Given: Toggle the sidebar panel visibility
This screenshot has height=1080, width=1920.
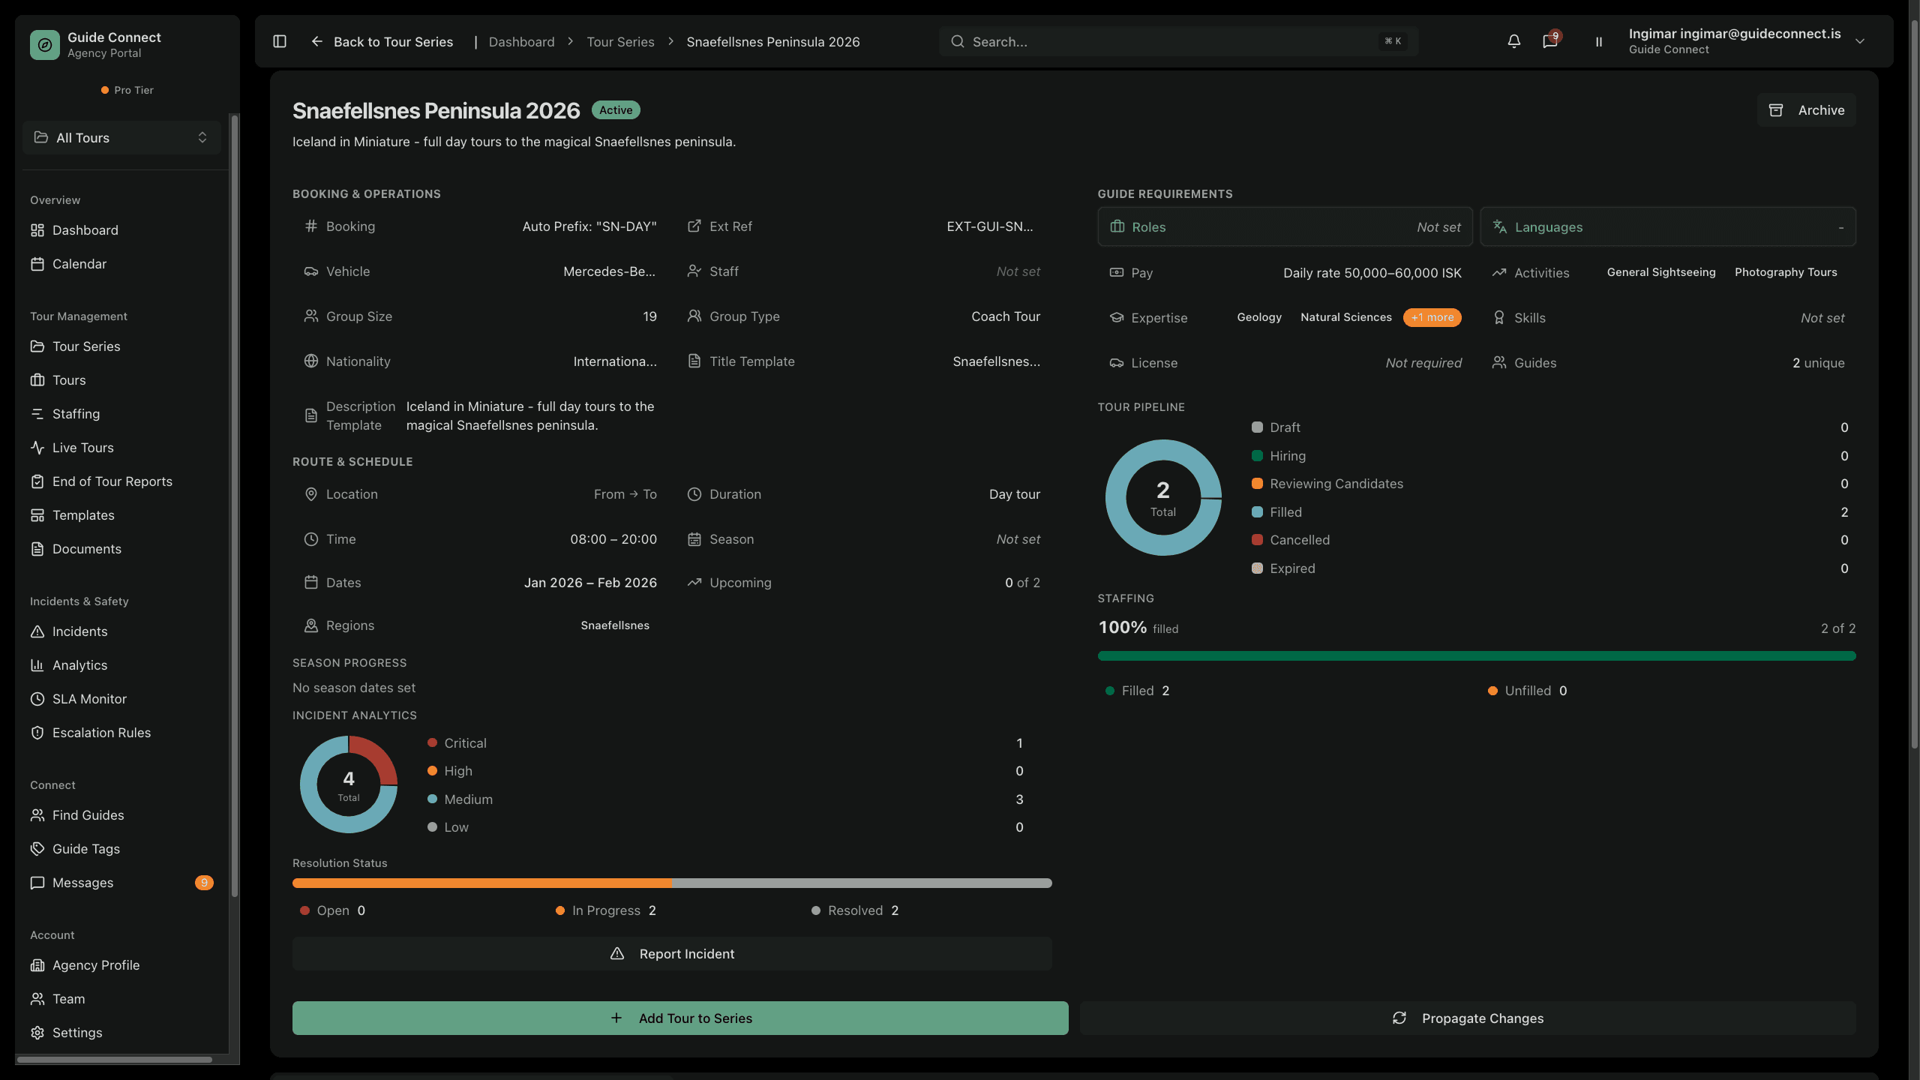Looking at the screenshot, I should coord(279,41).
